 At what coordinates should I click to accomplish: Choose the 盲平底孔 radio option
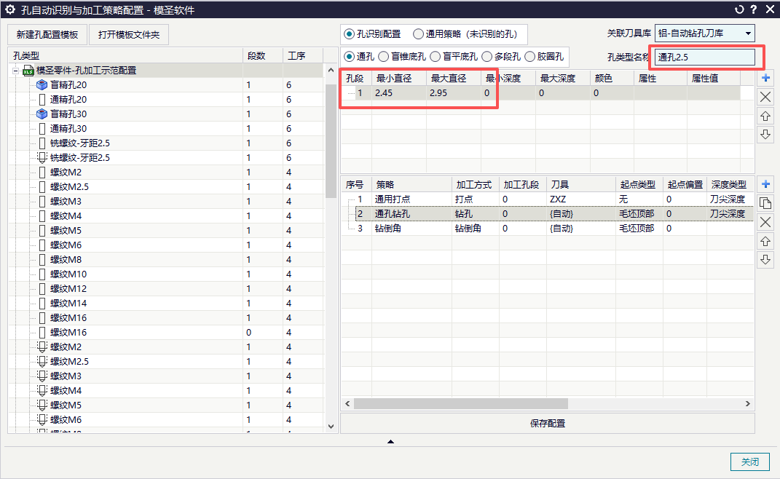[x=436, y=57]
